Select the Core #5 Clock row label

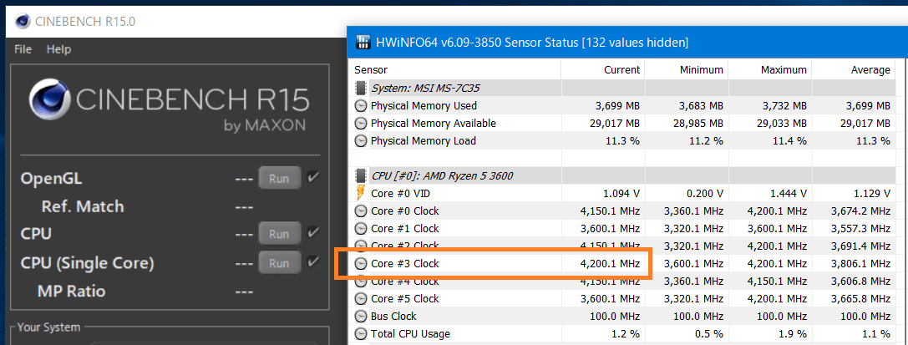point(405,299)
